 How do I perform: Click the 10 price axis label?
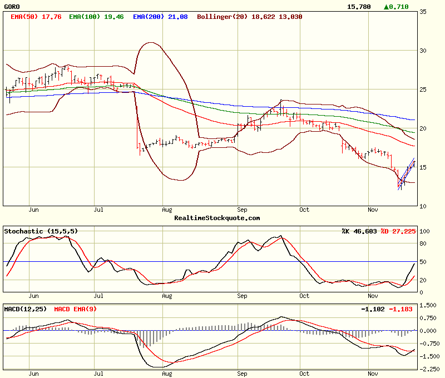(x=423, y=206)
